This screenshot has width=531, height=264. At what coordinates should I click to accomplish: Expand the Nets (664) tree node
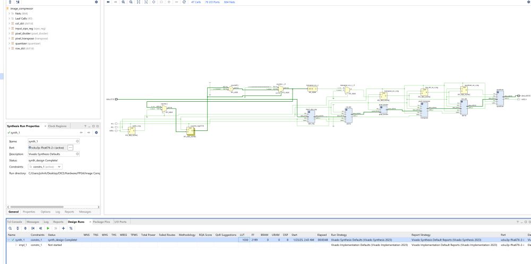[10, 14]
